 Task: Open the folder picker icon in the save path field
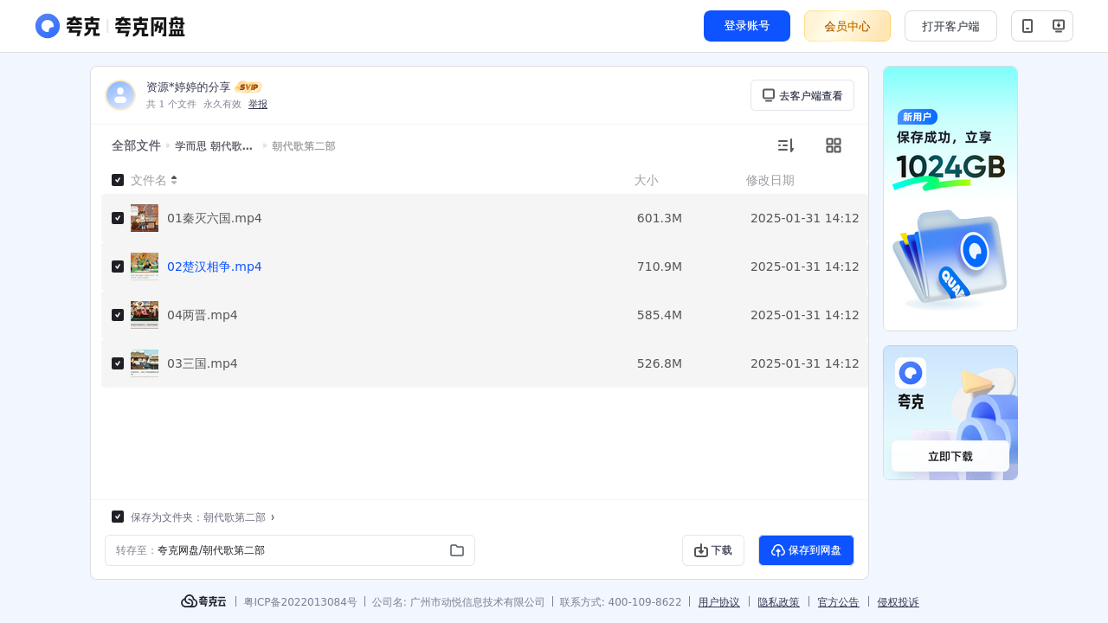pyautogui.click(x=457, y=550)
